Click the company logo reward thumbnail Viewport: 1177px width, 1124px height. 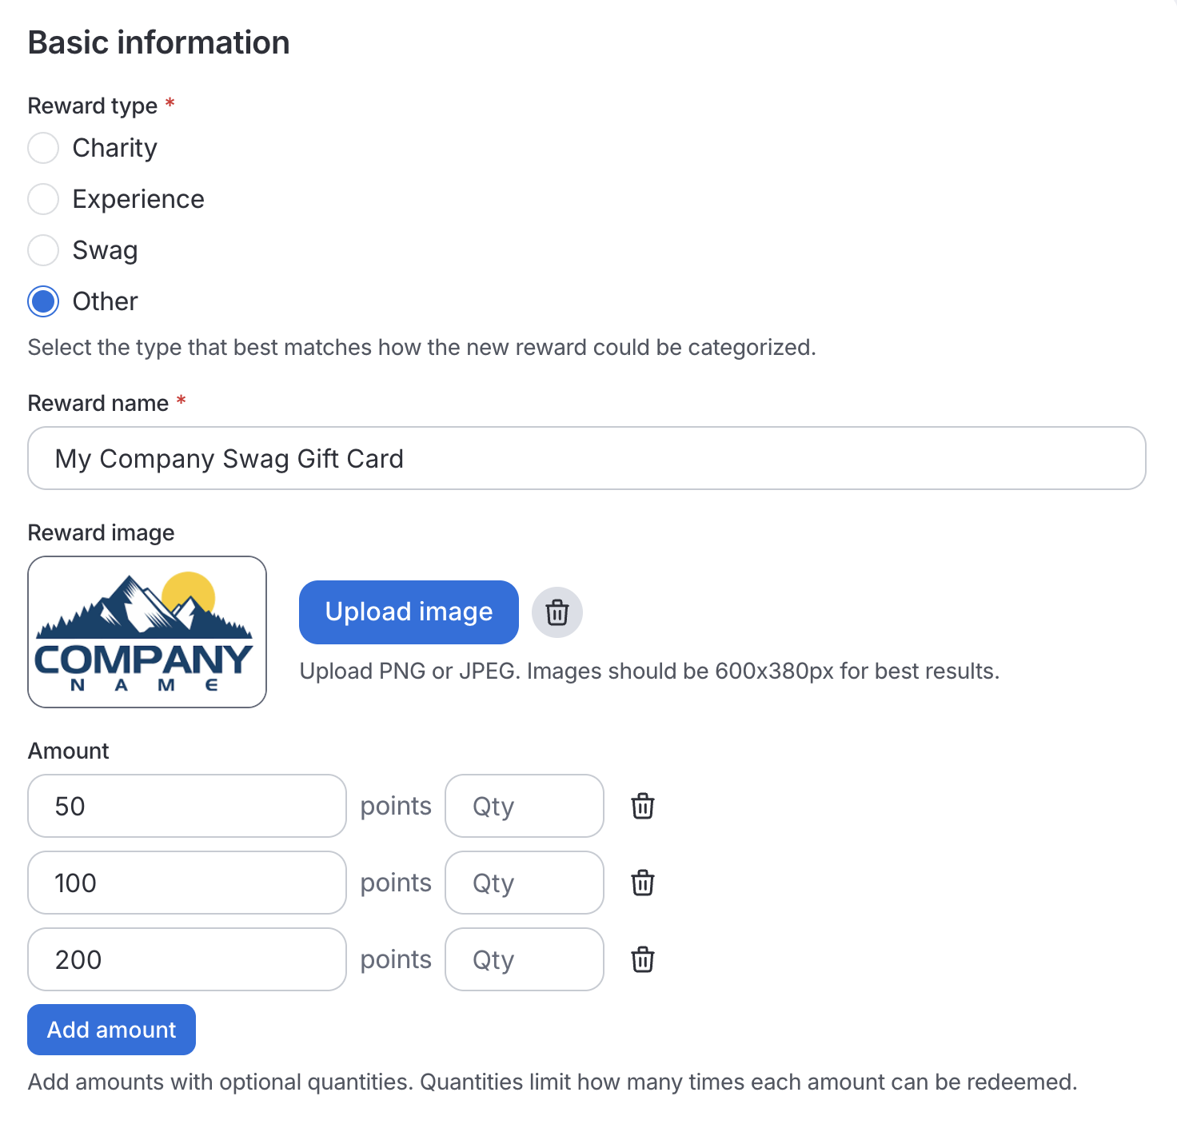click(147, 632)
